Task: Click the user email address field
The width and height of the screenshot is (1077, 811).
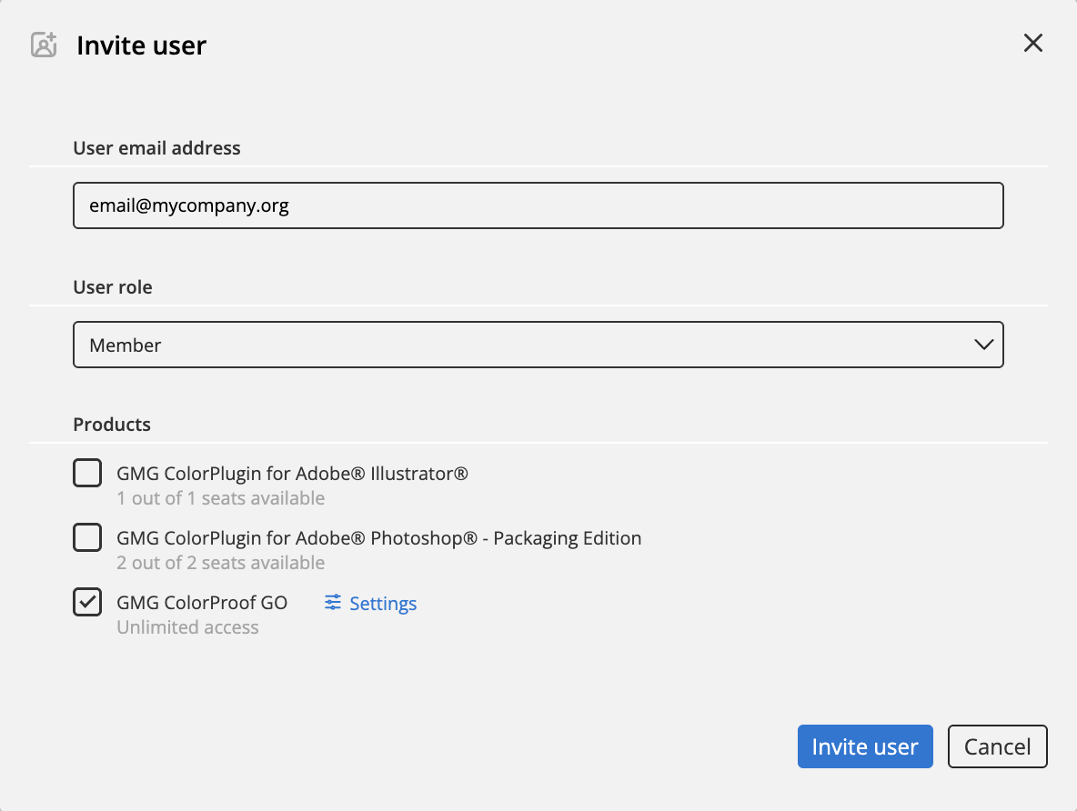Action: click(x=538, y=205)
